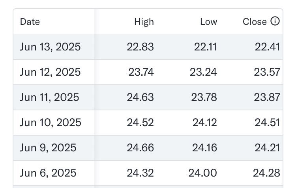The height and width of the screenshot is (188, 296).
Task: Click the 24.63 high value
Action: tap(140, 97)
